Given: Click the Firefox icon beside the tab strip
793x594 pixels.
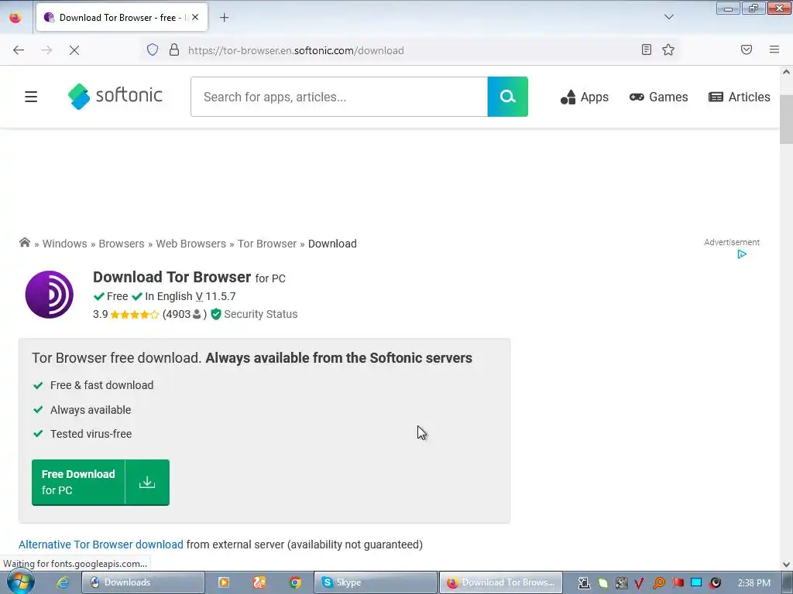Looking at the screenshot, I should 15,17.
